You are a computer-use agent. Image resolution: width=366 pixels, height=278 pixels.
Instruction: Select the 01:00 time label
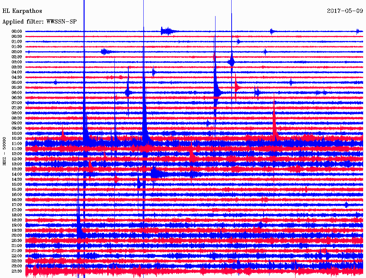17,42
